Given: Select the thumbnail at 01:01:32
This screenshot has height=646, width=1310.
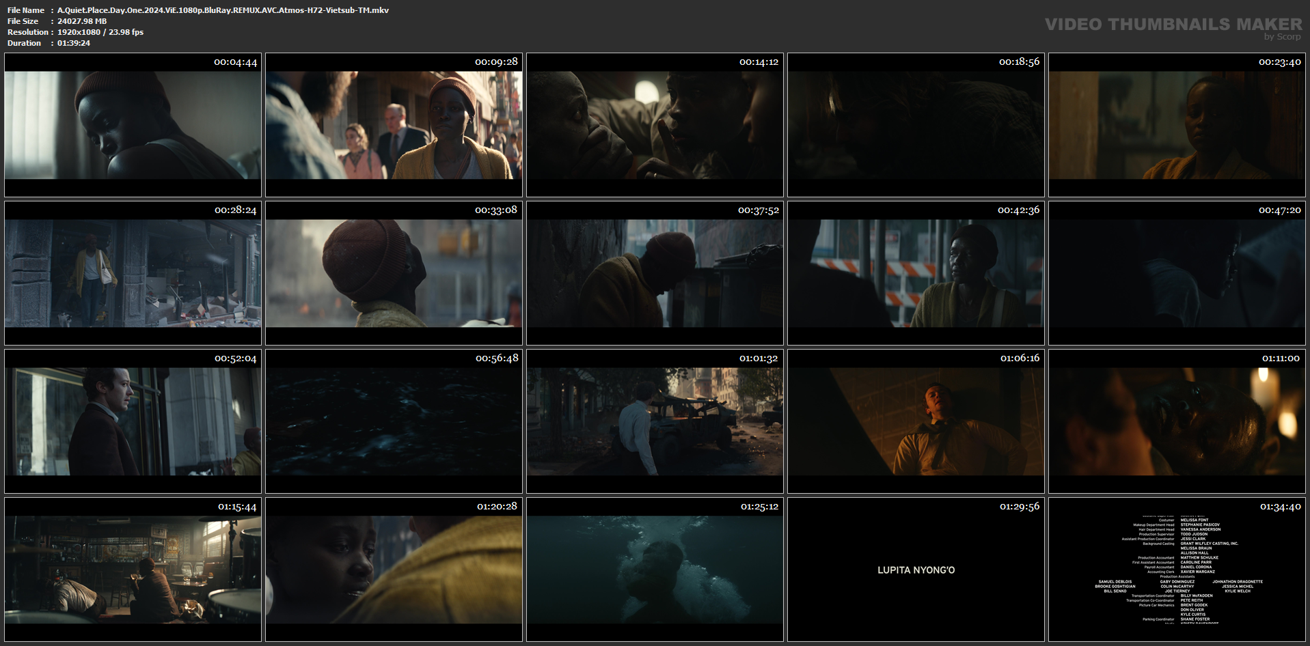Looking at the screenshot, I should coord(655,421).
